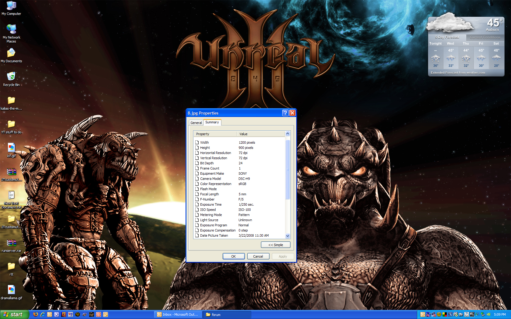Image resolution: width=511 pixels, height=319 pixels.
Task: Select the Camera Model row
Action: coord(239,179)
